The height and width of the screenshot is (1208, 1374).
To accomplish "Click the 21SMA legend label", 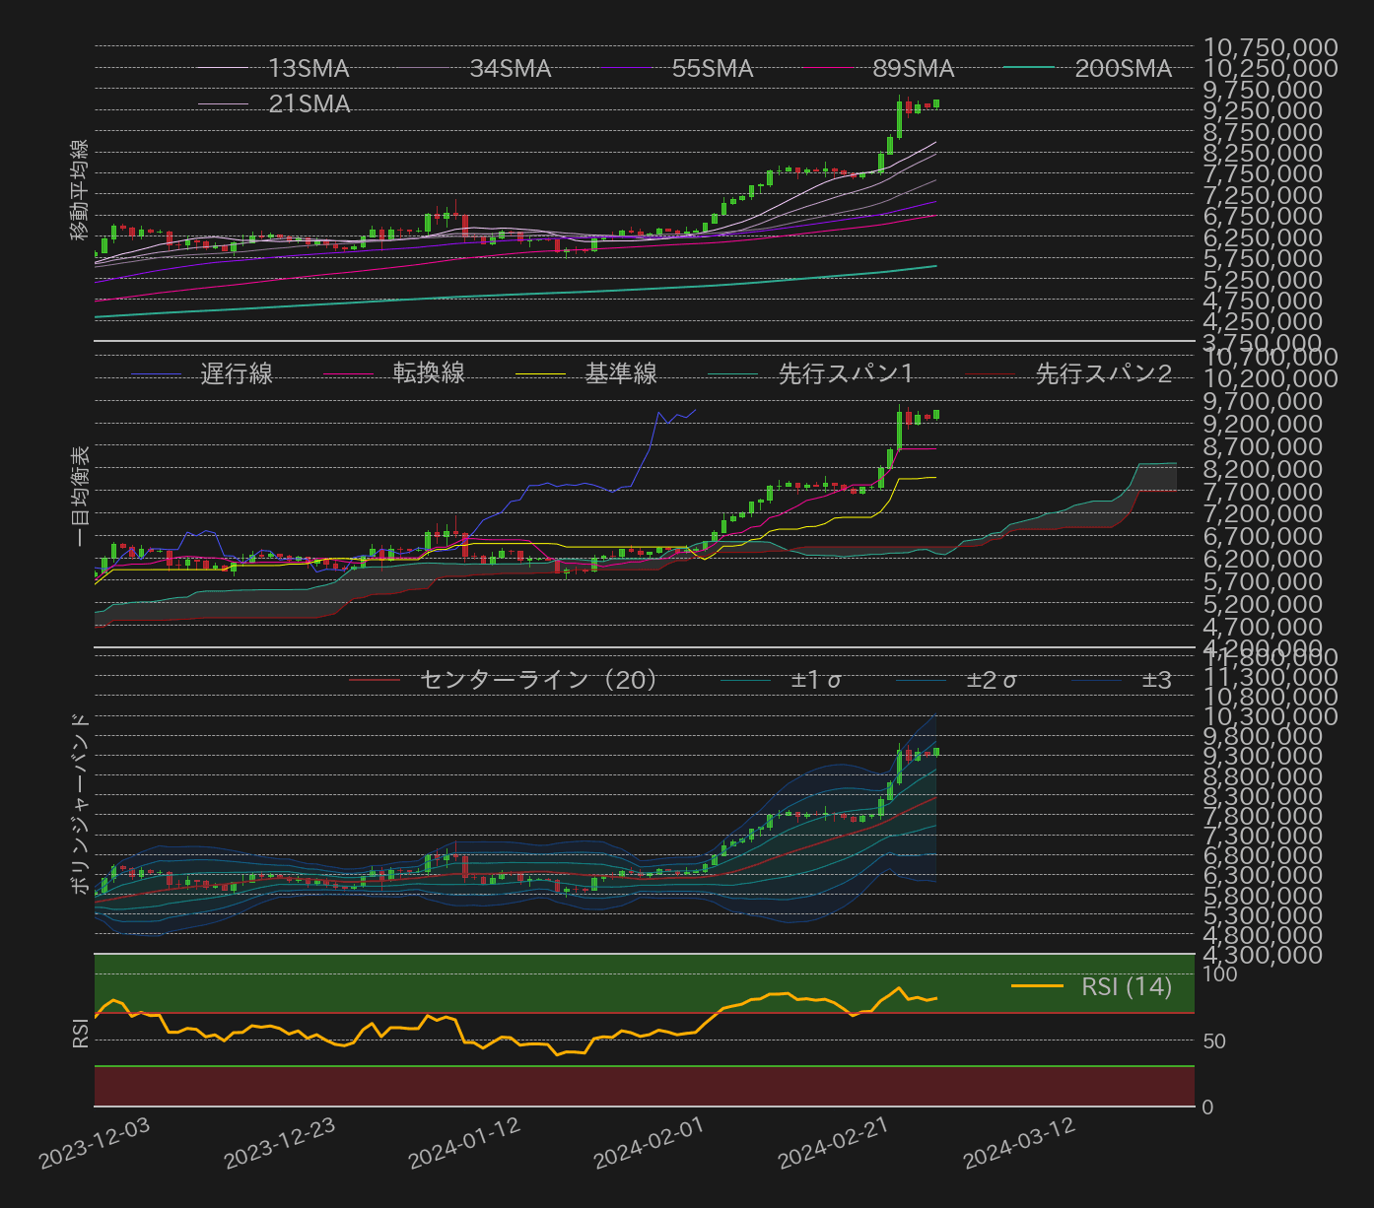I will click(309, 103).
